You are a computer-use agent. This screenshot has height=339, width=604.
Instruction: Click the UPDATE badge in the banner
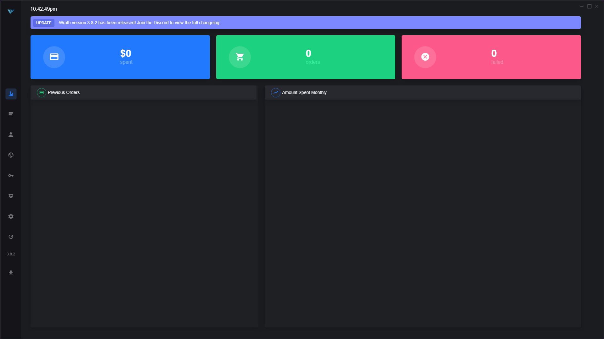tap(44, 23)
